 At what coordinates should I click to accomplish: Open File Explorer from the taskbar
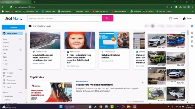pos(129,107)
